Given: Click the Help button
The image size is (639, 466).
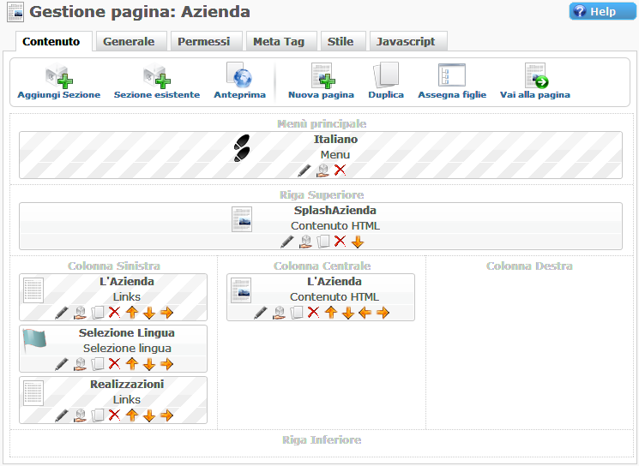Looking at the screenshot, I should tap(602, 11).
